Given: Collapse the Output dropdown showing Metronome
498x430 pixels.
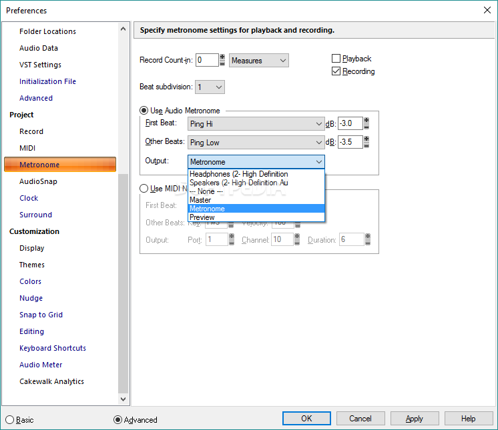Looking at the screenshot, I should pos(256,162).
